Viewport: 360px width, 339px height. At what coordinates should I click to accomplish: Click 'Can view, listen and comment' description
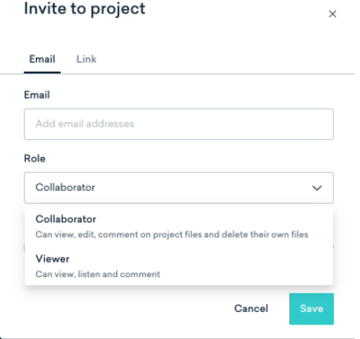(x=98, y=274)
